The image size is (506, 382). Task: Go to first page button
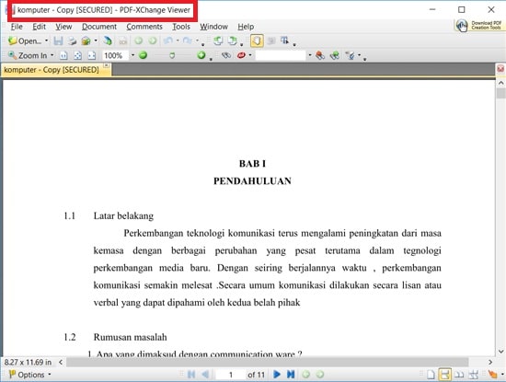[191, 375]
